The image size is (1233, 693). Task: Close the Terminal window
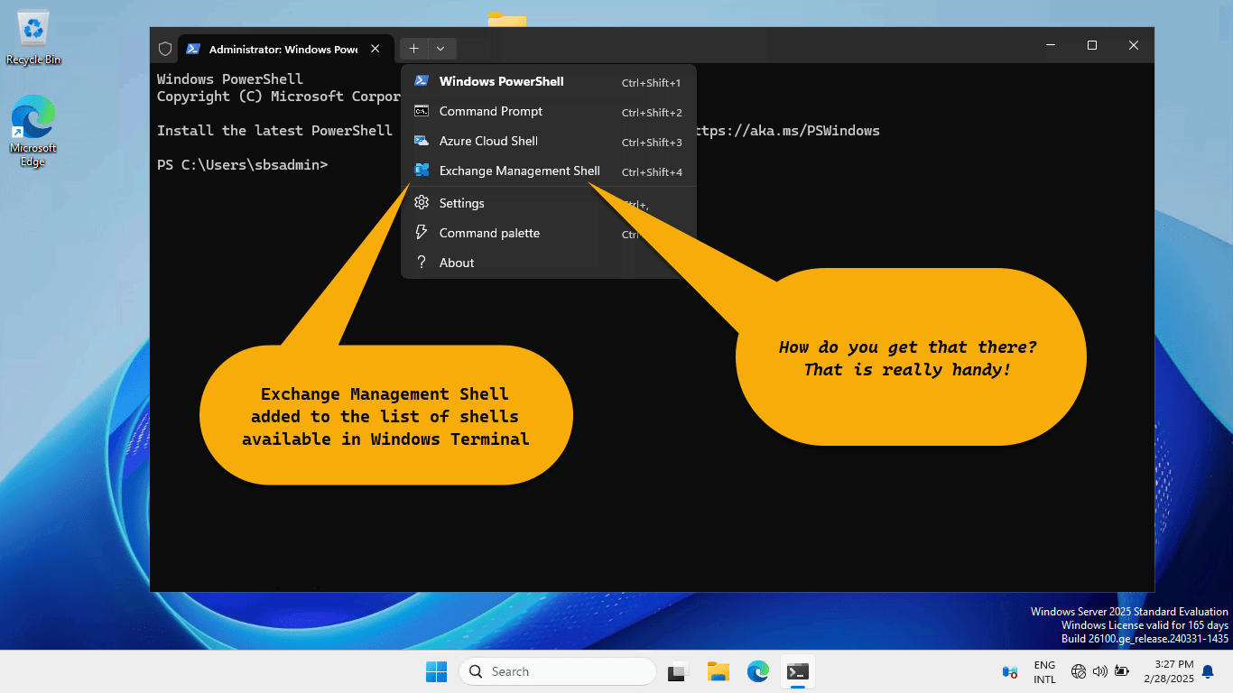pyautogui.click(x=1134, y=45)
